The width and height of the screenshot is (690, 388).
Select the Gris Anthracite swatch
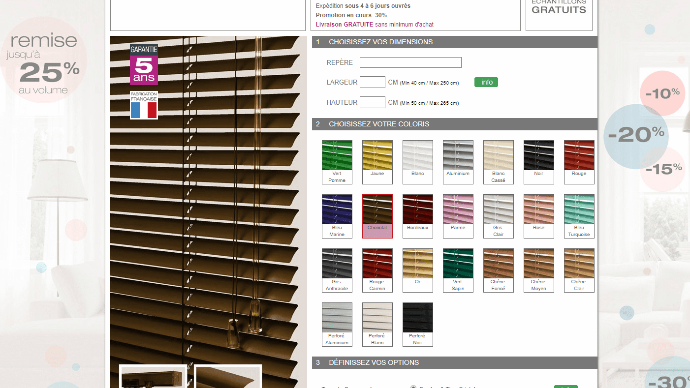(337, 270)
